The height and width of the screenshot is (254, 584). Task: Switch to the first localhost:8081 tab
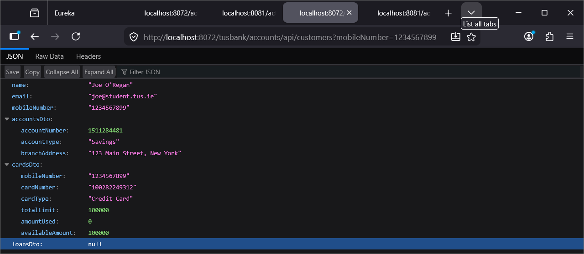click(243, 13)
